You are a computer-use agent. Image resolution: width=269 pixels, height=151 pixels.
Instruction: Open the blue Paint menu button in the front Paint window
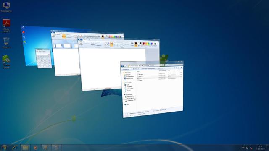(x=80, y=39)
